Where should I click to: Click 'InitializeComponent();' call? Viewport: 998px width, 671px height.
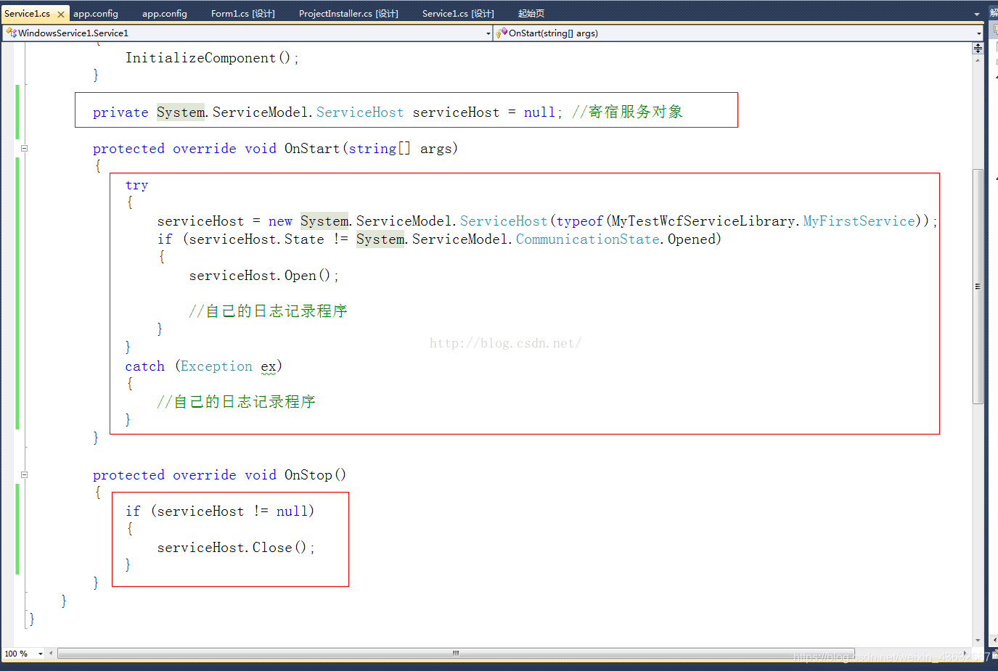pyautogui.click(x=212, y=58)
